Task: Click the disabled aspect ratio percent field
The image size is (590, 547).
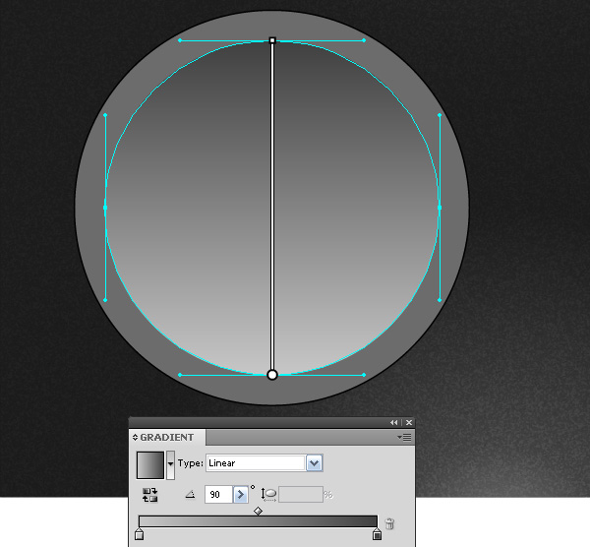Action: (x=301, y=494)
